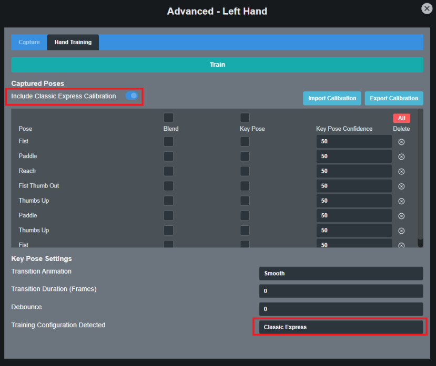
Task: Delete the Paddle pose listed directly under Fist
Action: coord(401,156)
